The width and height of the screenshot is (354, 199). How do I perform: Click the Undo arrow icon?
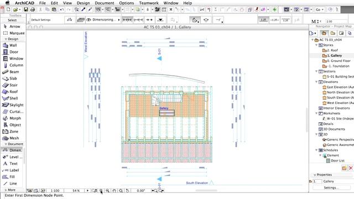(x=61, y=9)
